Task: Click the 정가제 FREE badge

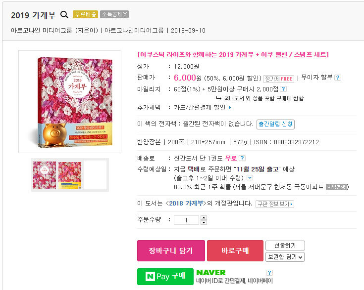Action: point(278,79)
